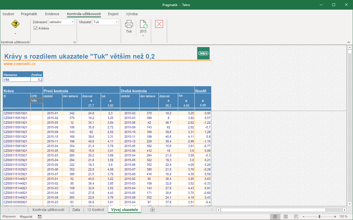Click the previous sheet navigation arrow

[x=8, y=210]
